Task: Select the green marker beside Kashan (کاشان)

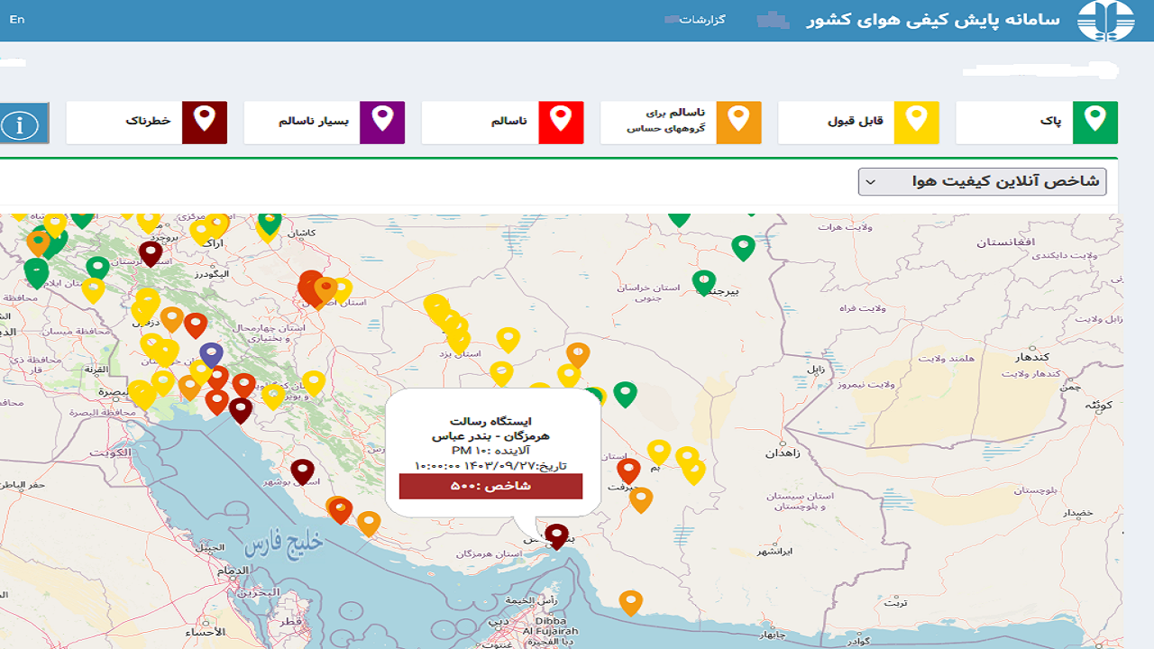Action: click(270, 222)
